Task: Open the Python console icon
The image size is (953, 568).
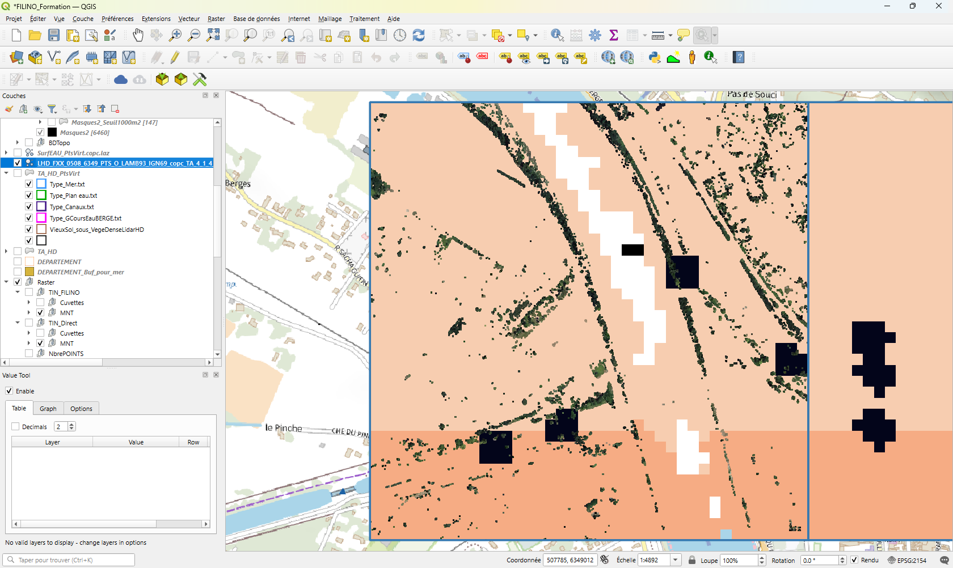Action: 655,57
